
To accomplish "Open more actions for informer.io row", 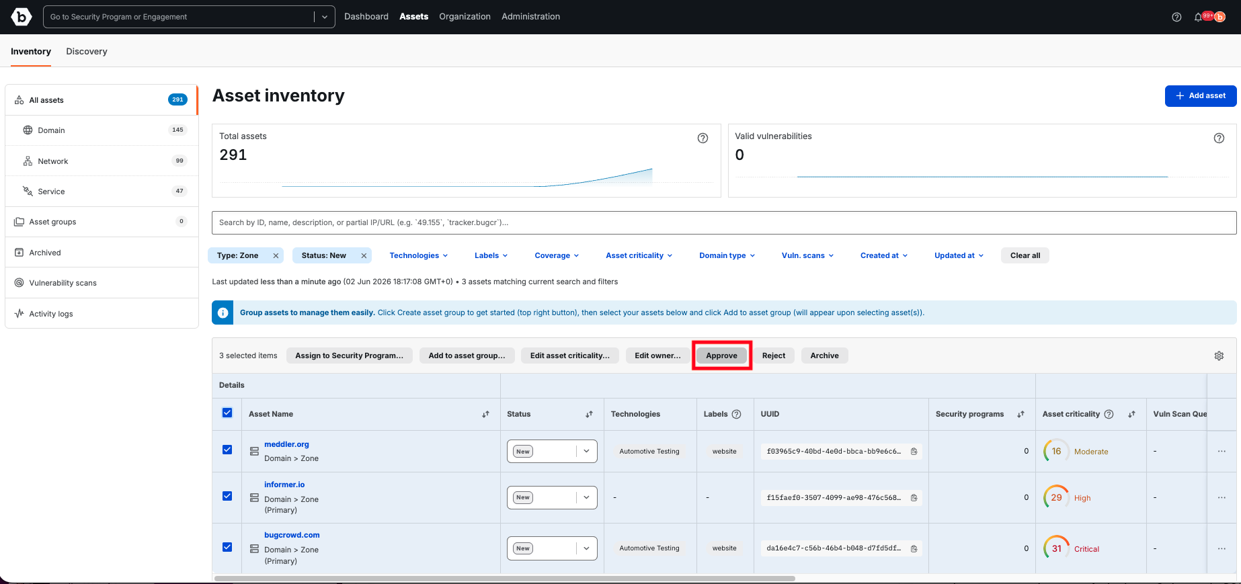I will (1222, 497).
